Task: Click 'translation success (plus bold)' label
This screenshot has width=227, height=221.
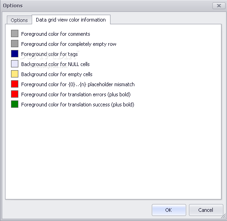Action: pyautogui.click(x=78, y=105)
